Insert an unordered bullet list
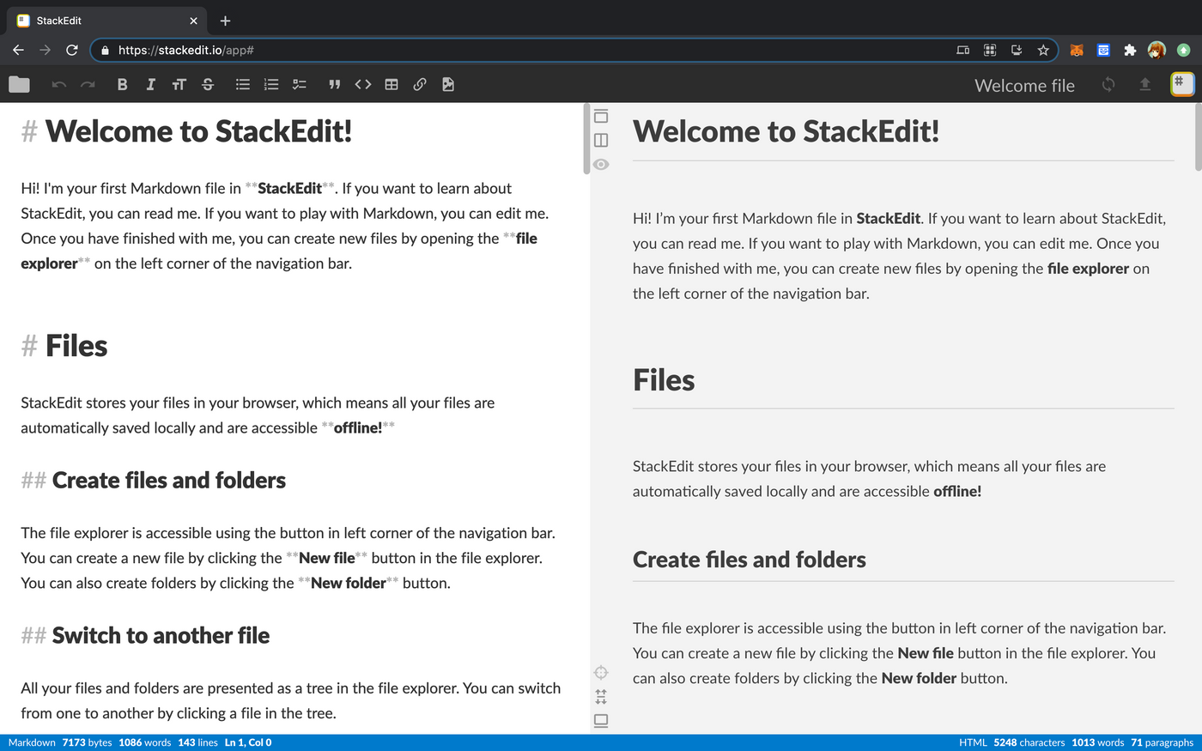1202x751 pixels. [243, 84]
